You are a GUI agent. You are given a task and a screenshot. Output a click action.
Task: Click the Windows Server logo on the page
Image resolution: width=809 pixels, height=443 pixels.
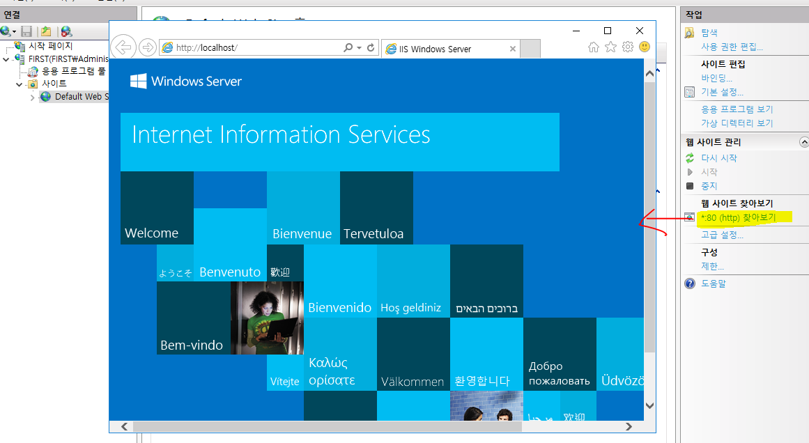point(186,81)
